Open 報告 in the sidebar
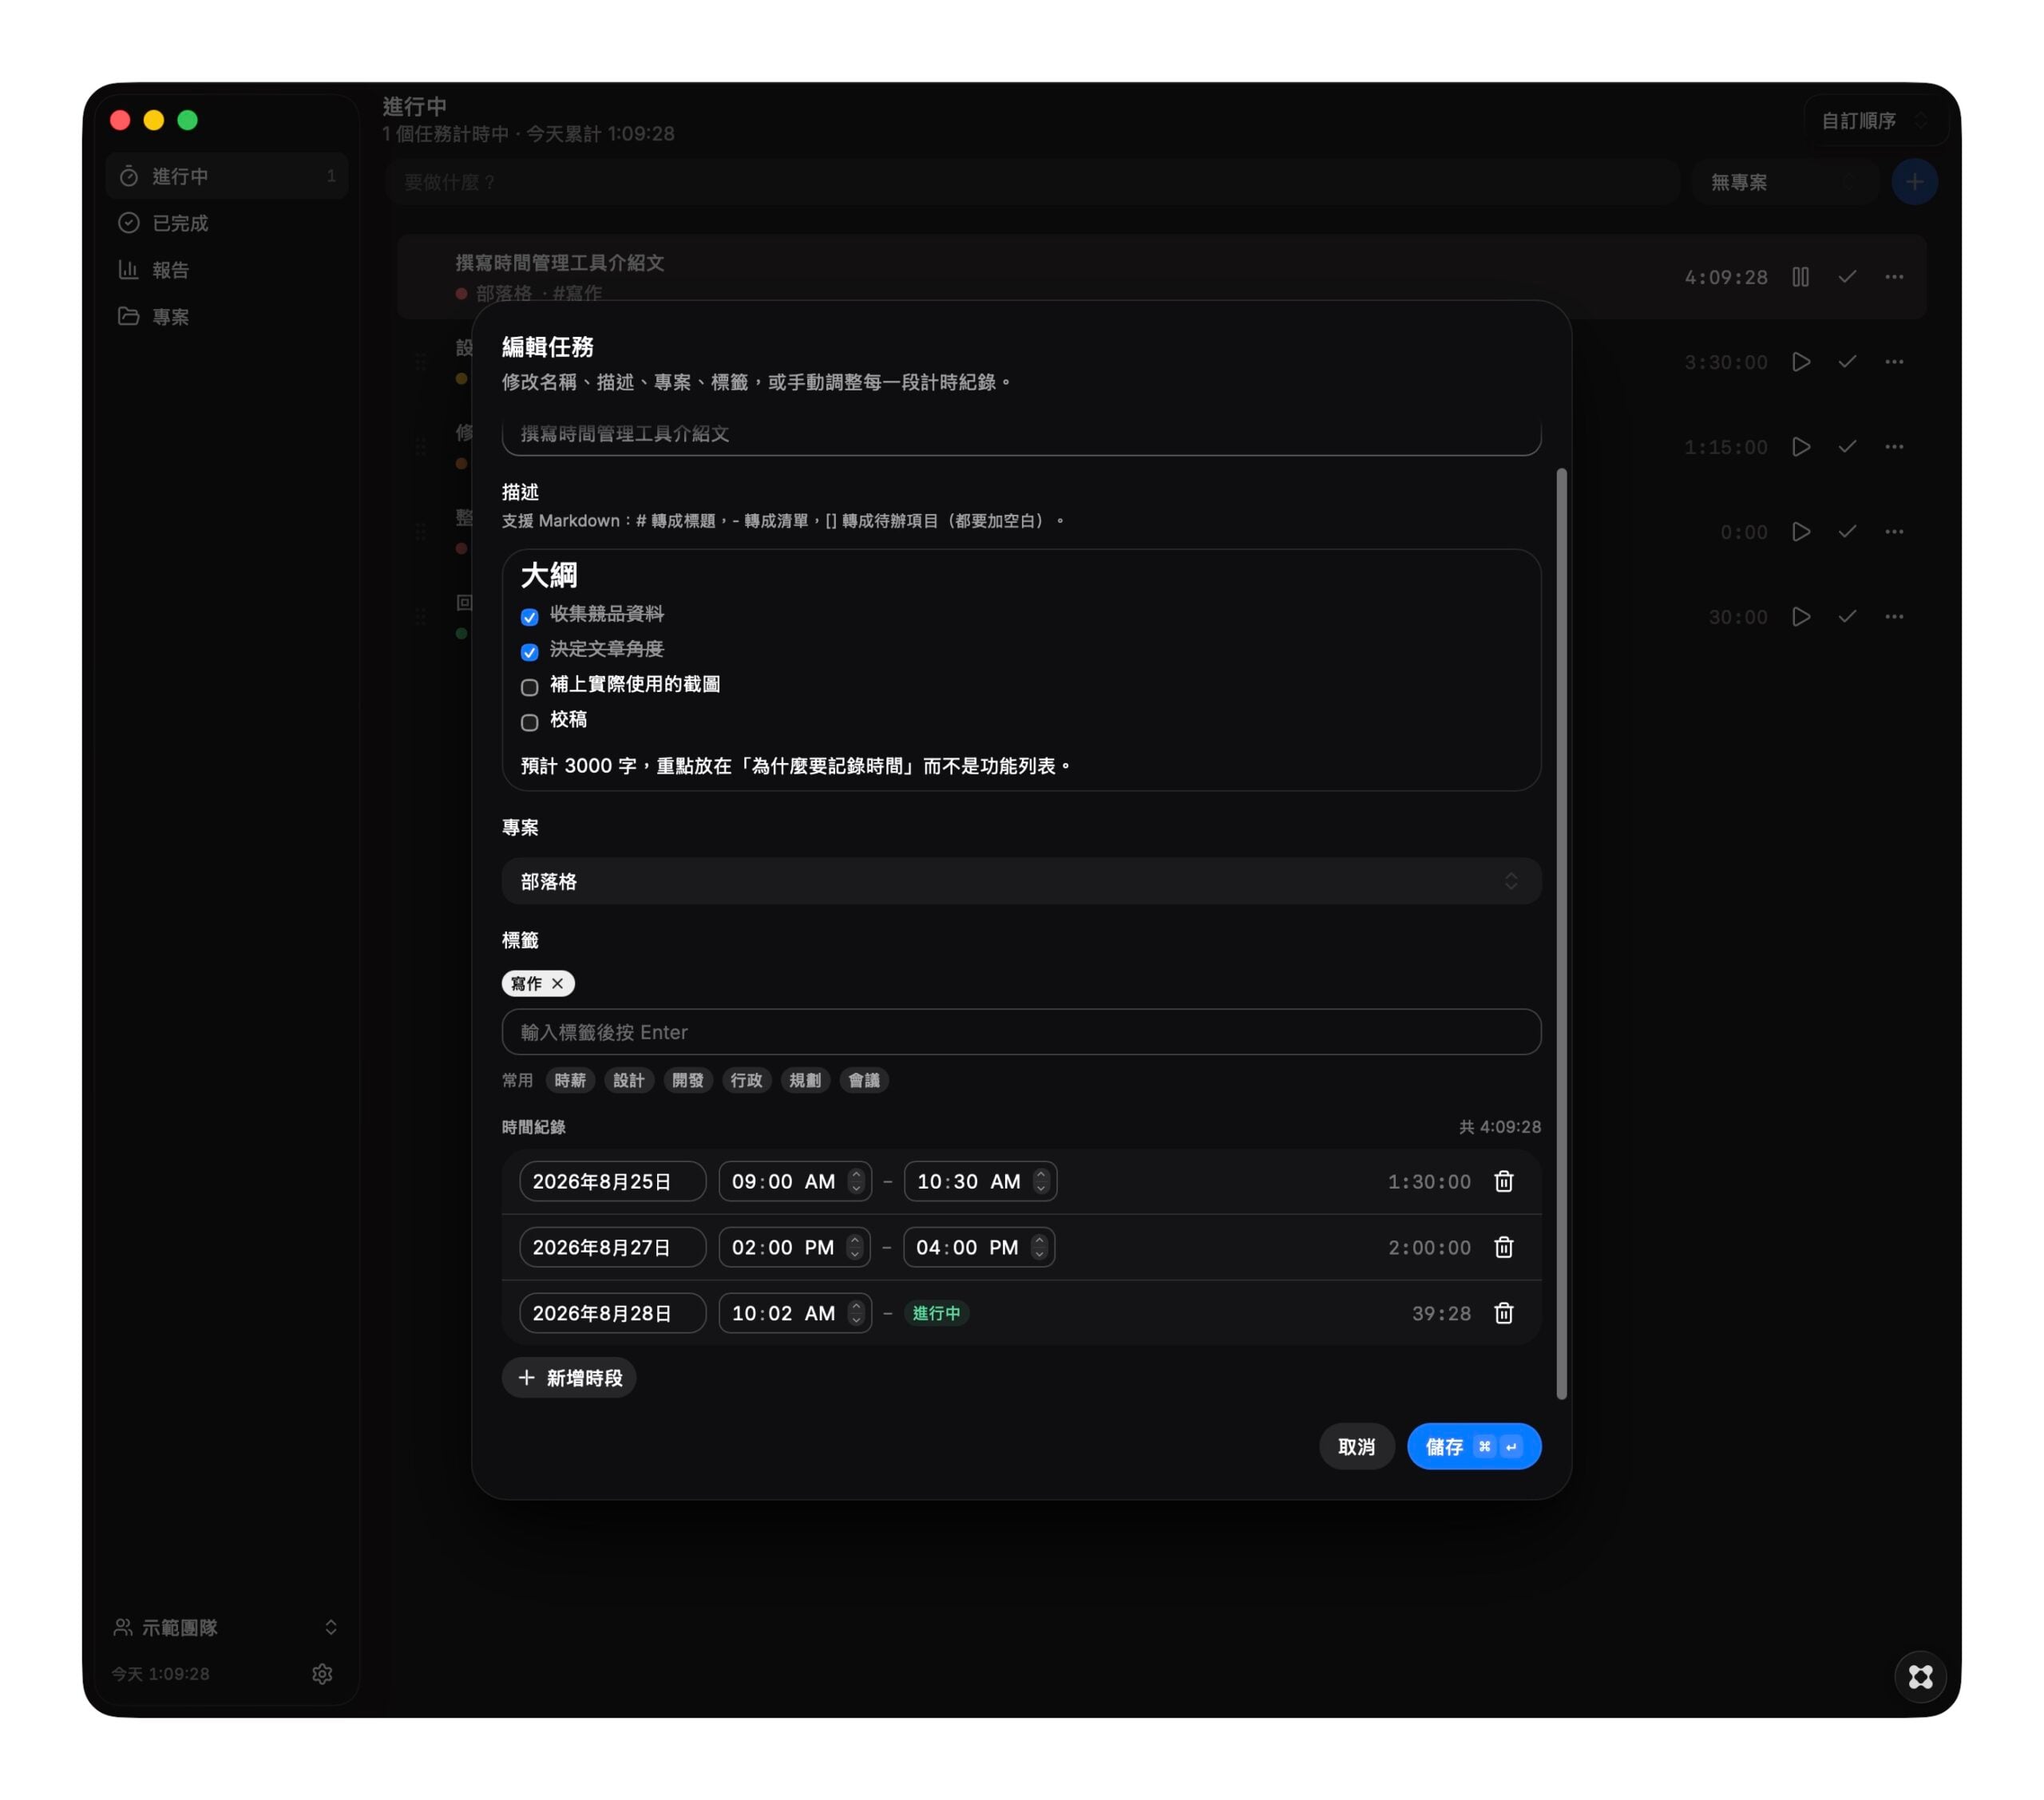 click(226, 270)
